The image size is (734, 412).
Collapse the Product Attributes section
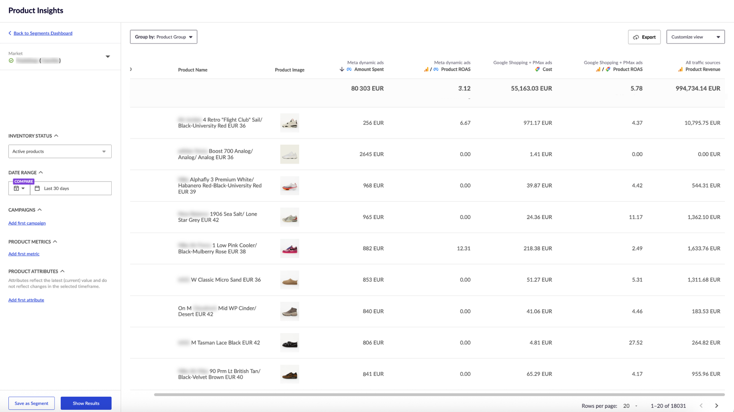62,271
